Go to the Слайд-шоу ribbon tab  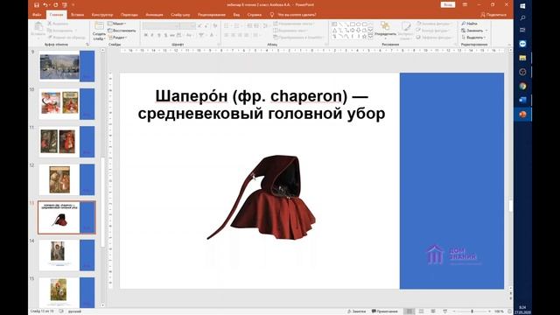pos(180,15)
